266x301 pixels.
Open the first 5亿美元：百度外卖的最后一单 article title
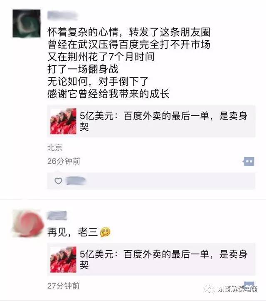163,121
